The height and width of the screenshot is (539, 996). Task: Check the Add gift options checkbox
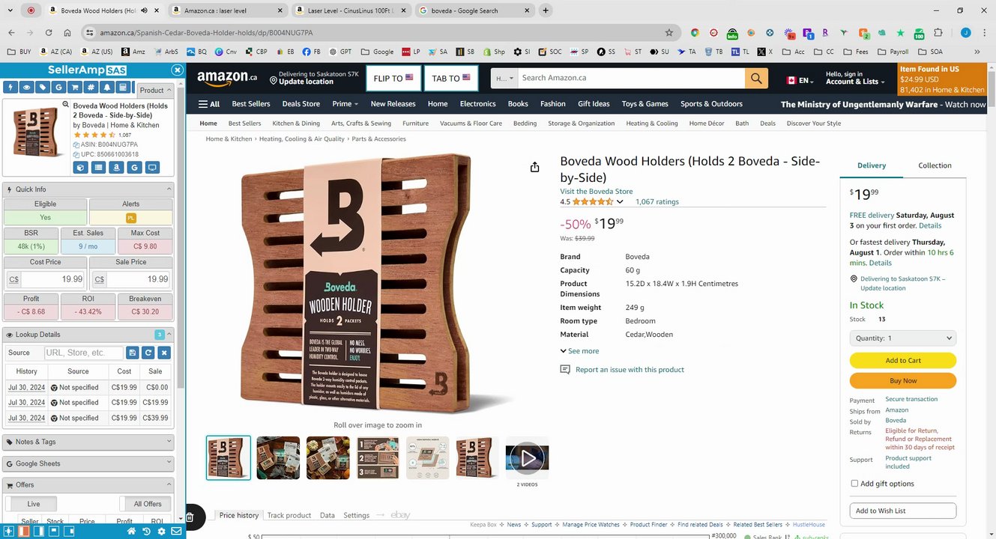click(x=854, y=484)
